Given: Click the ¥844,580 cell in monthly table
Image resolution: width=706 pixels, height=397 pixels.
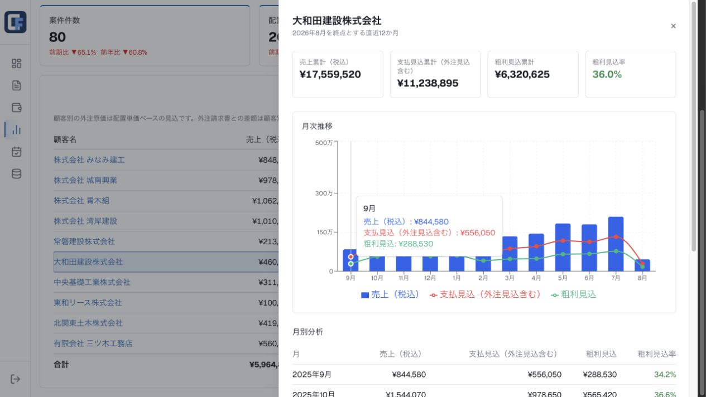Looking at the screenshot, I should coord(409,375).
